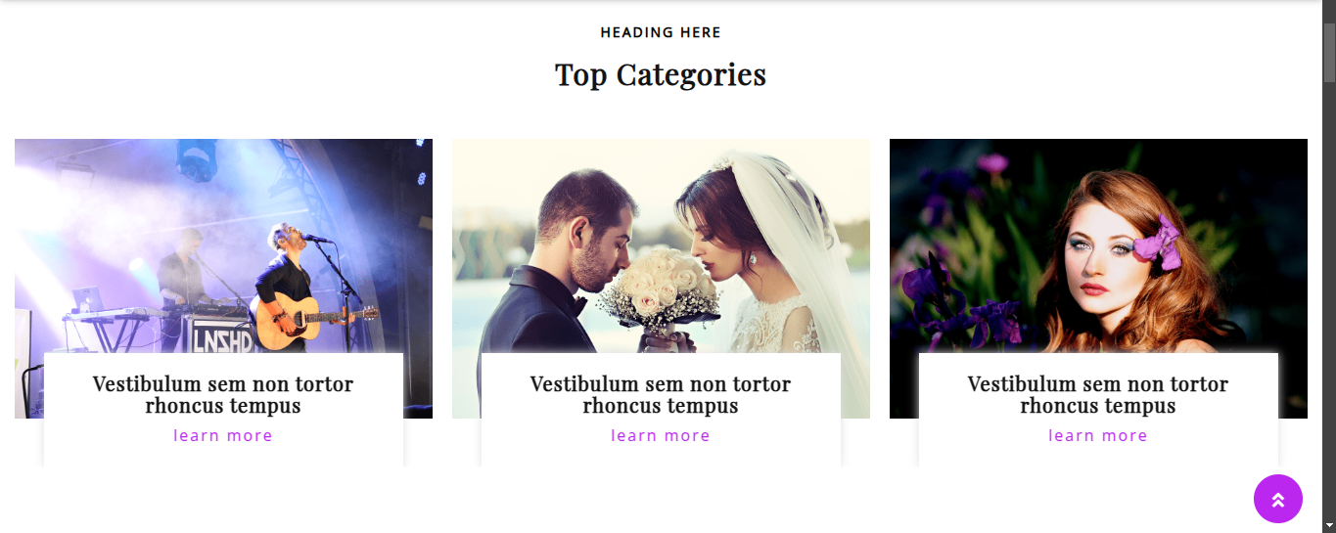
Task: Open learn more link under concert photo
Action: 223,436
